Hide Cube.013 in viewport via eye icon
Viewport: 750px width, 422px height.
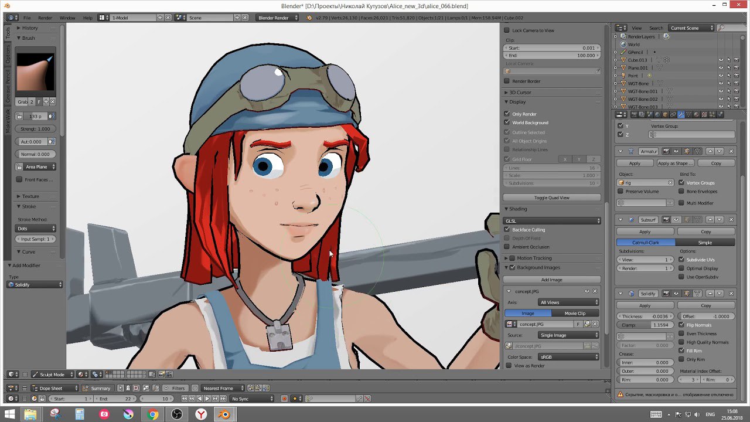tap(721, 60)
